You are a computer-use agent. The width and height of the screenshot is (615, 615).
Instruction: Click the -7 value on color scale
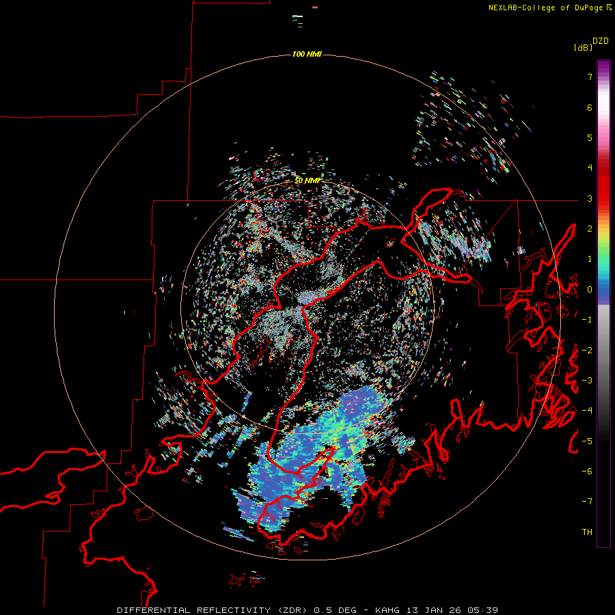tap(587, 502)
